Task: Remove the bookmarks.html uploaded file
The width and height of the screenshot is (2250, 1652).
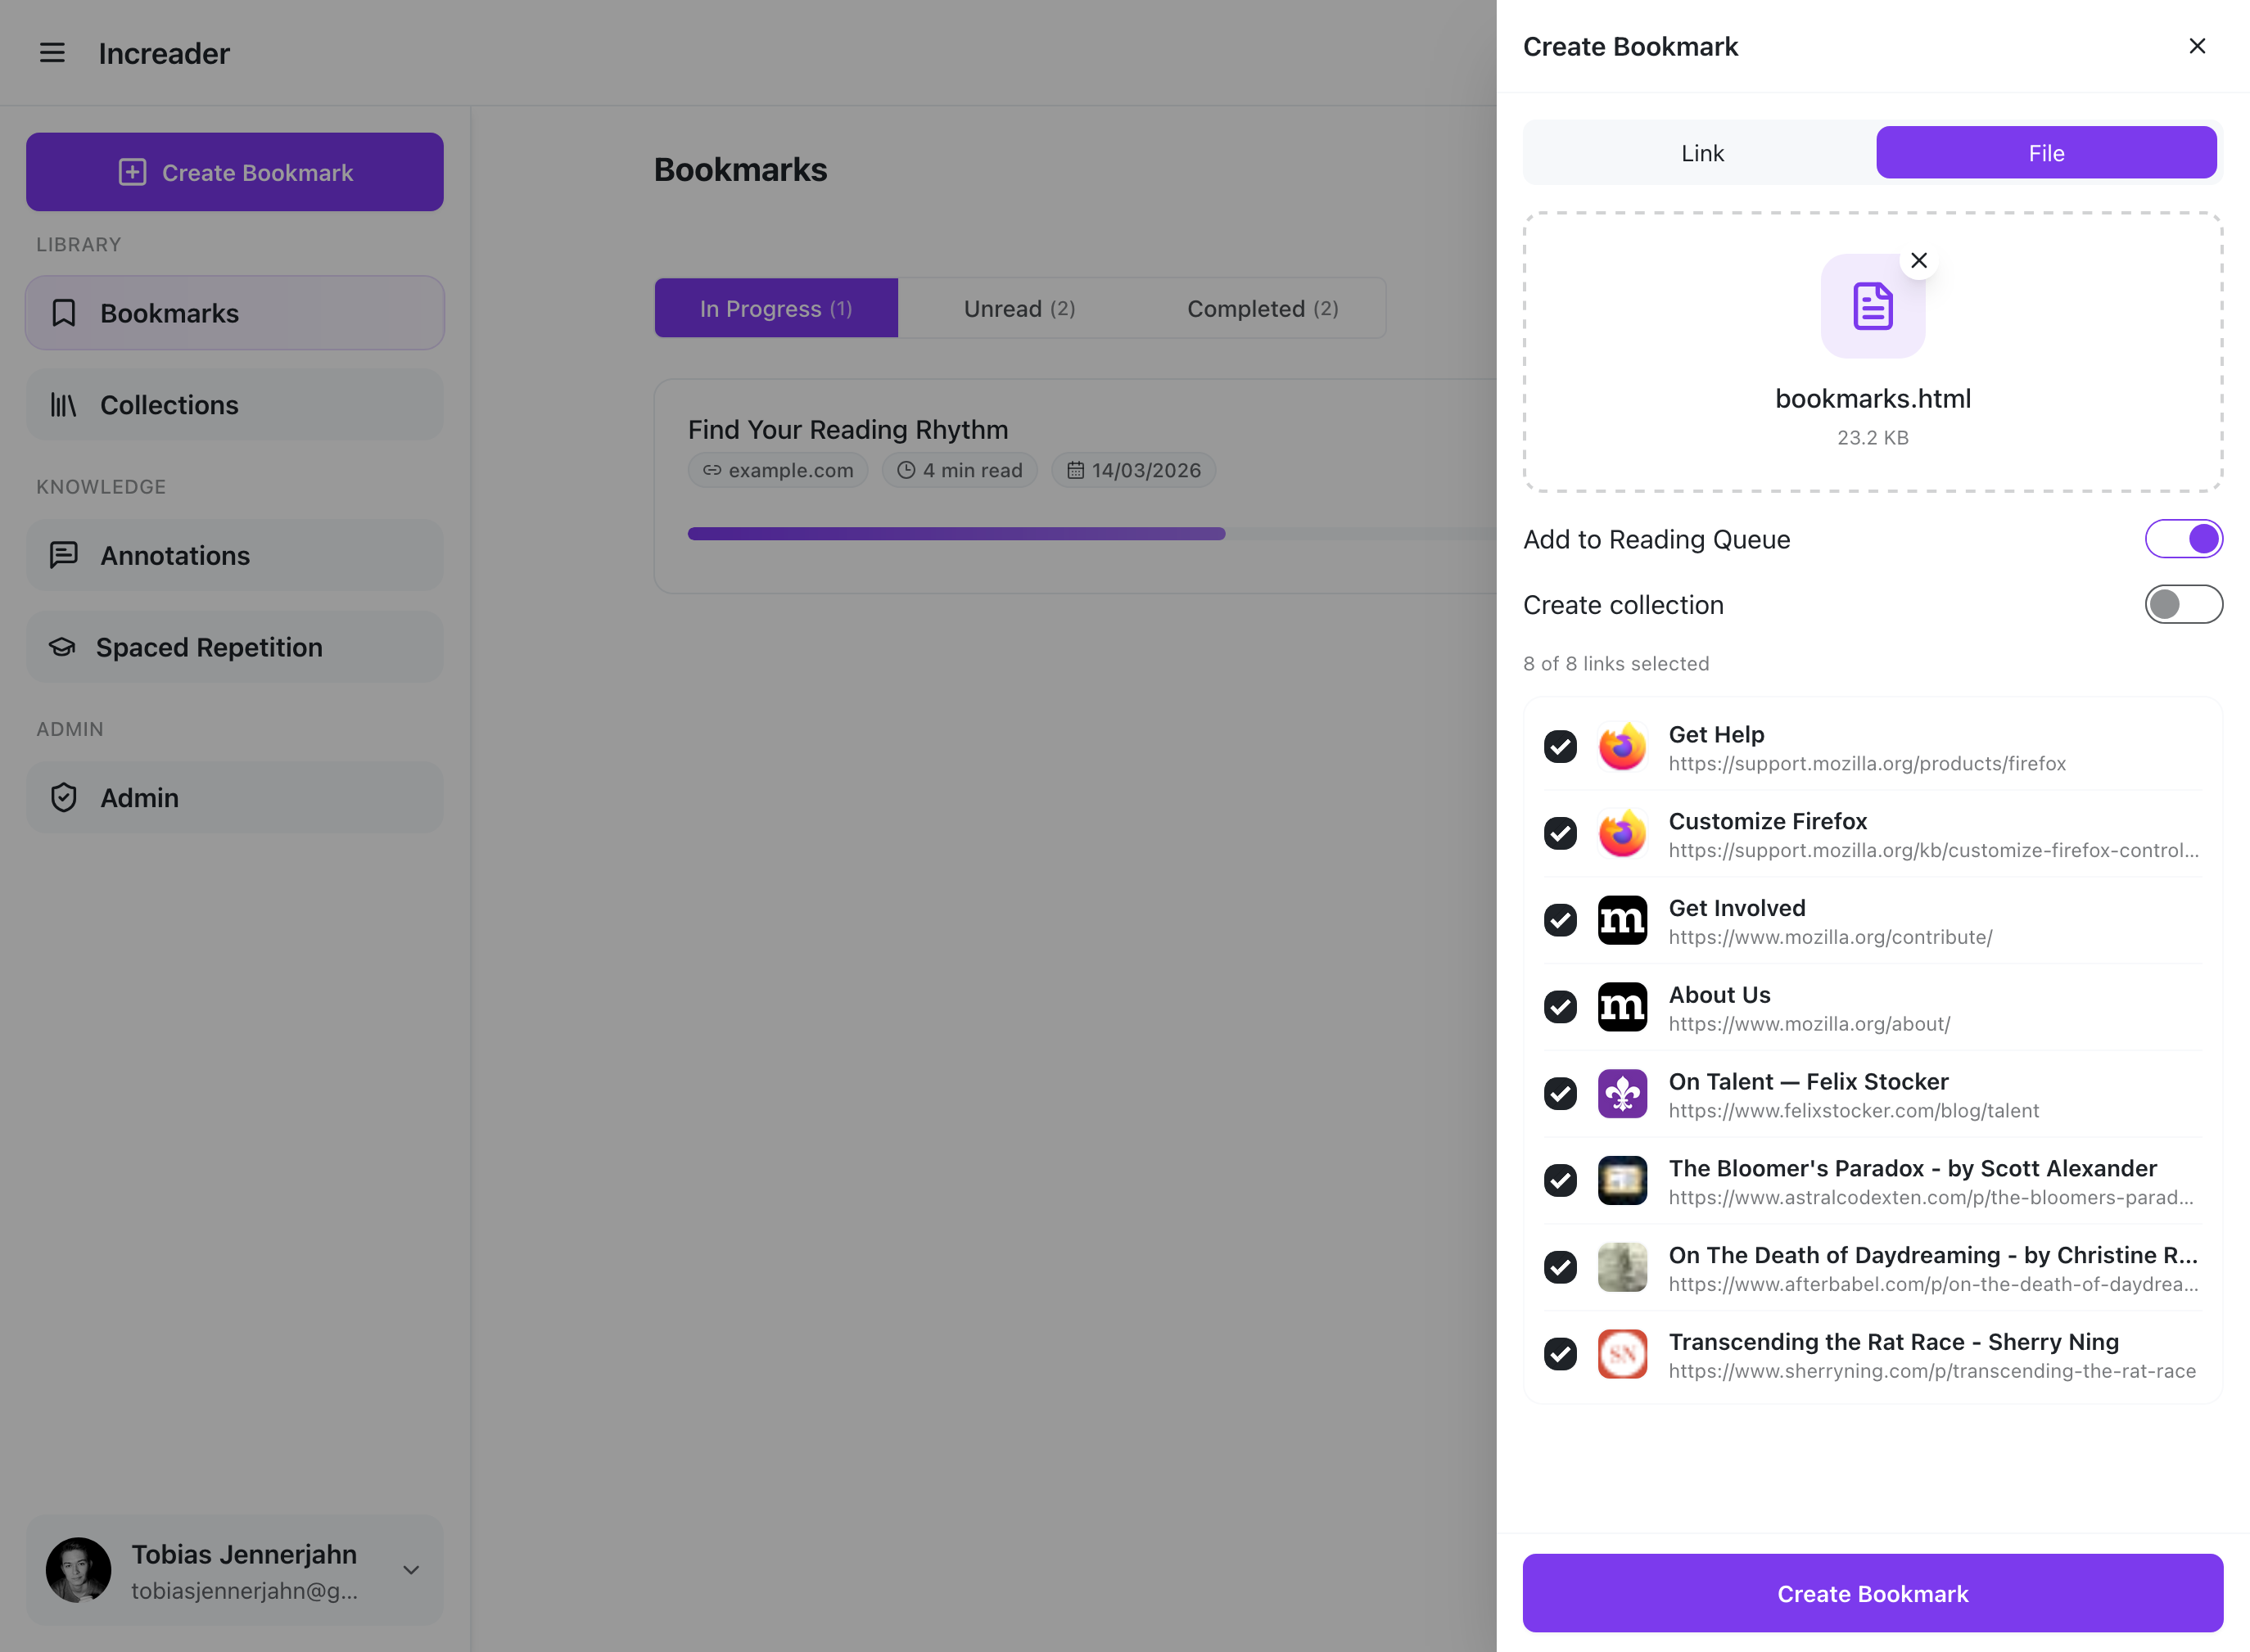Action: [x=1918, y=261]
